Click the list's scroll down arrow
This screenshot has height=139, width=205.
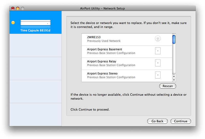click(x=174, y=80)
